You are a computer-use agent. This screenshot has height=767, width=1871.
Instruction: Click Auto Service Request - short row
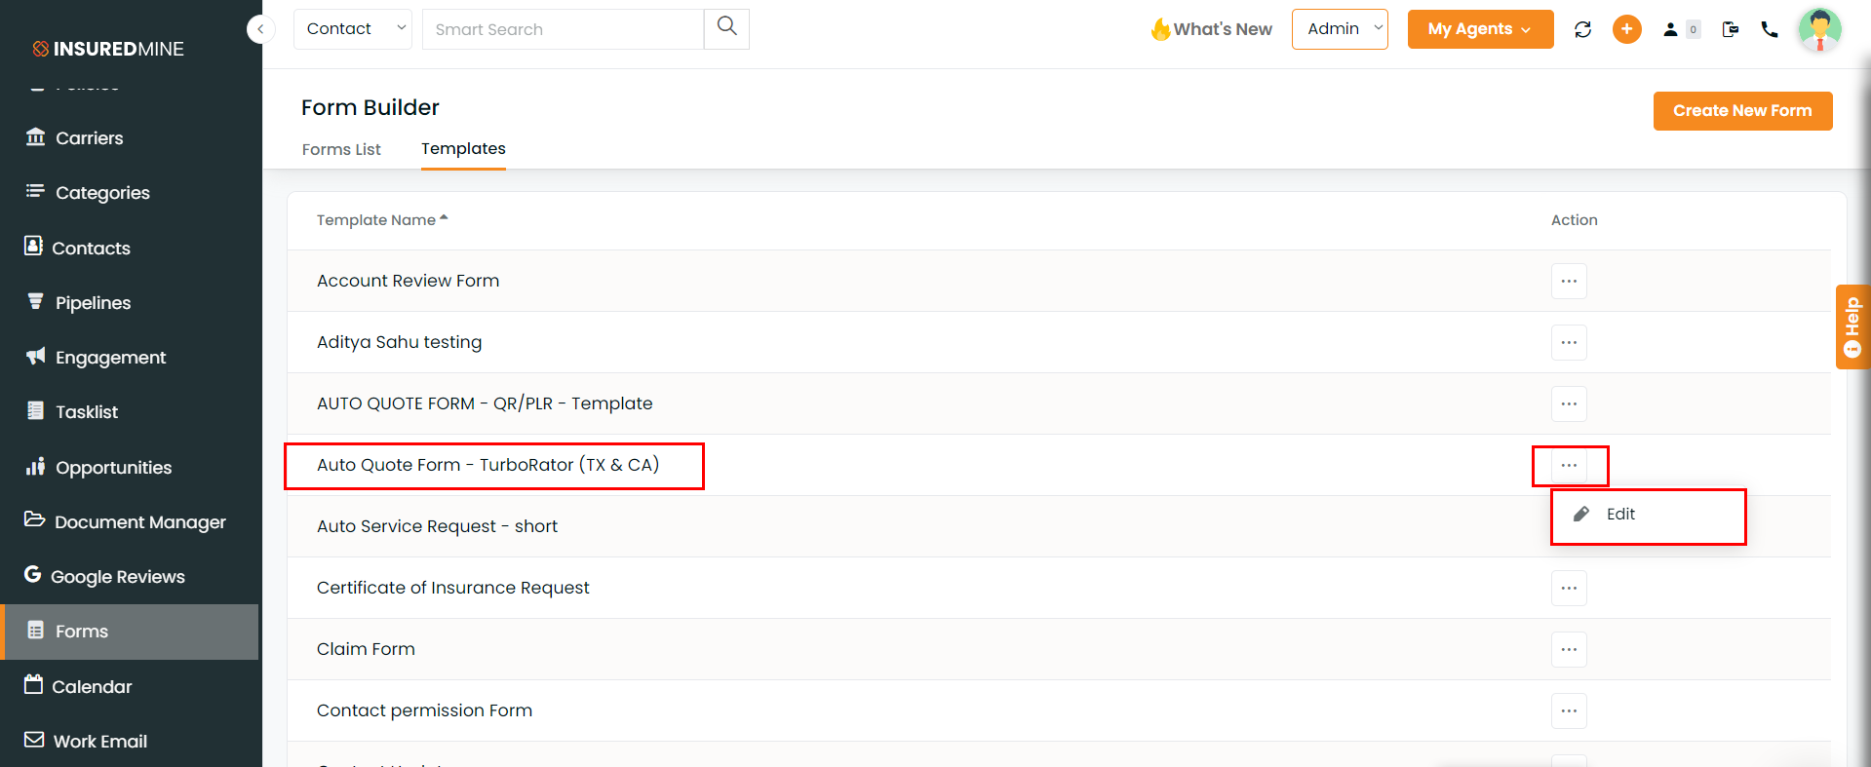[437, 526]
